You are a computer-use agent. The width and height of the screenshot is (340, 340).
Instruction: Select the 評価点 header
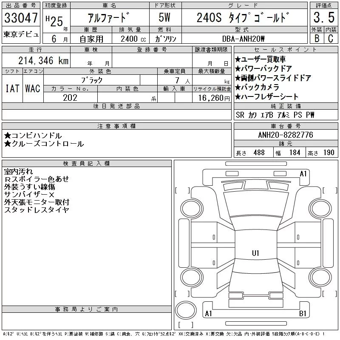click(x=324, y=6)
